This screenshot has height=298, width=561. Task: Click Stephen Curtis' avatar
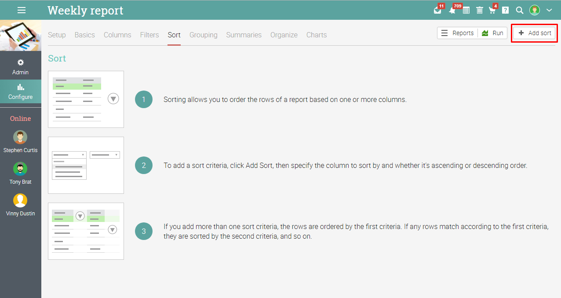point(20,138)
